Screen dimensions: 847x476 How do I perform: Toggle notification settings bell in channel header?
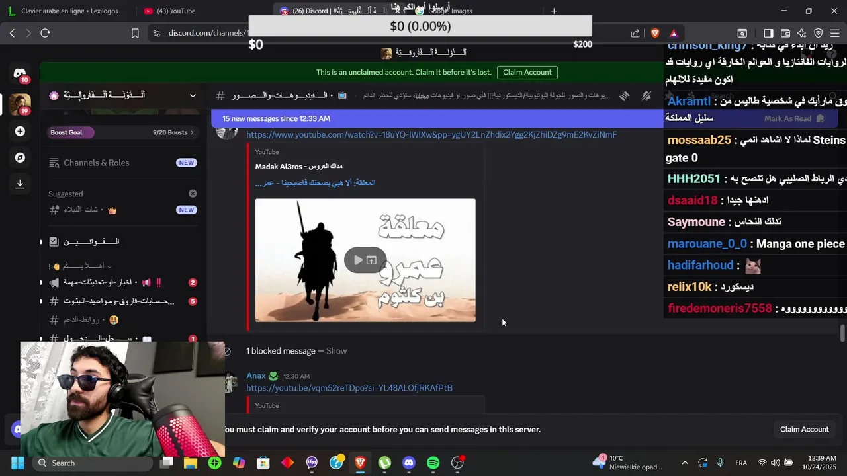[646, 96]
